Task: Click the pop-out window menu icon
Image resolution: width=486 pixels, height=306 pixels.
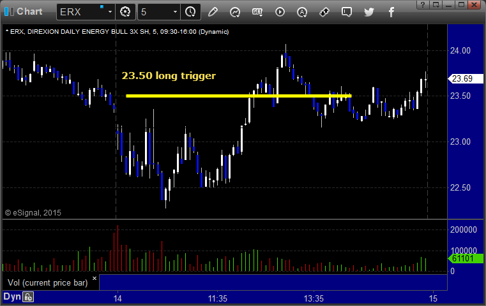Action: tap(436, 4)
